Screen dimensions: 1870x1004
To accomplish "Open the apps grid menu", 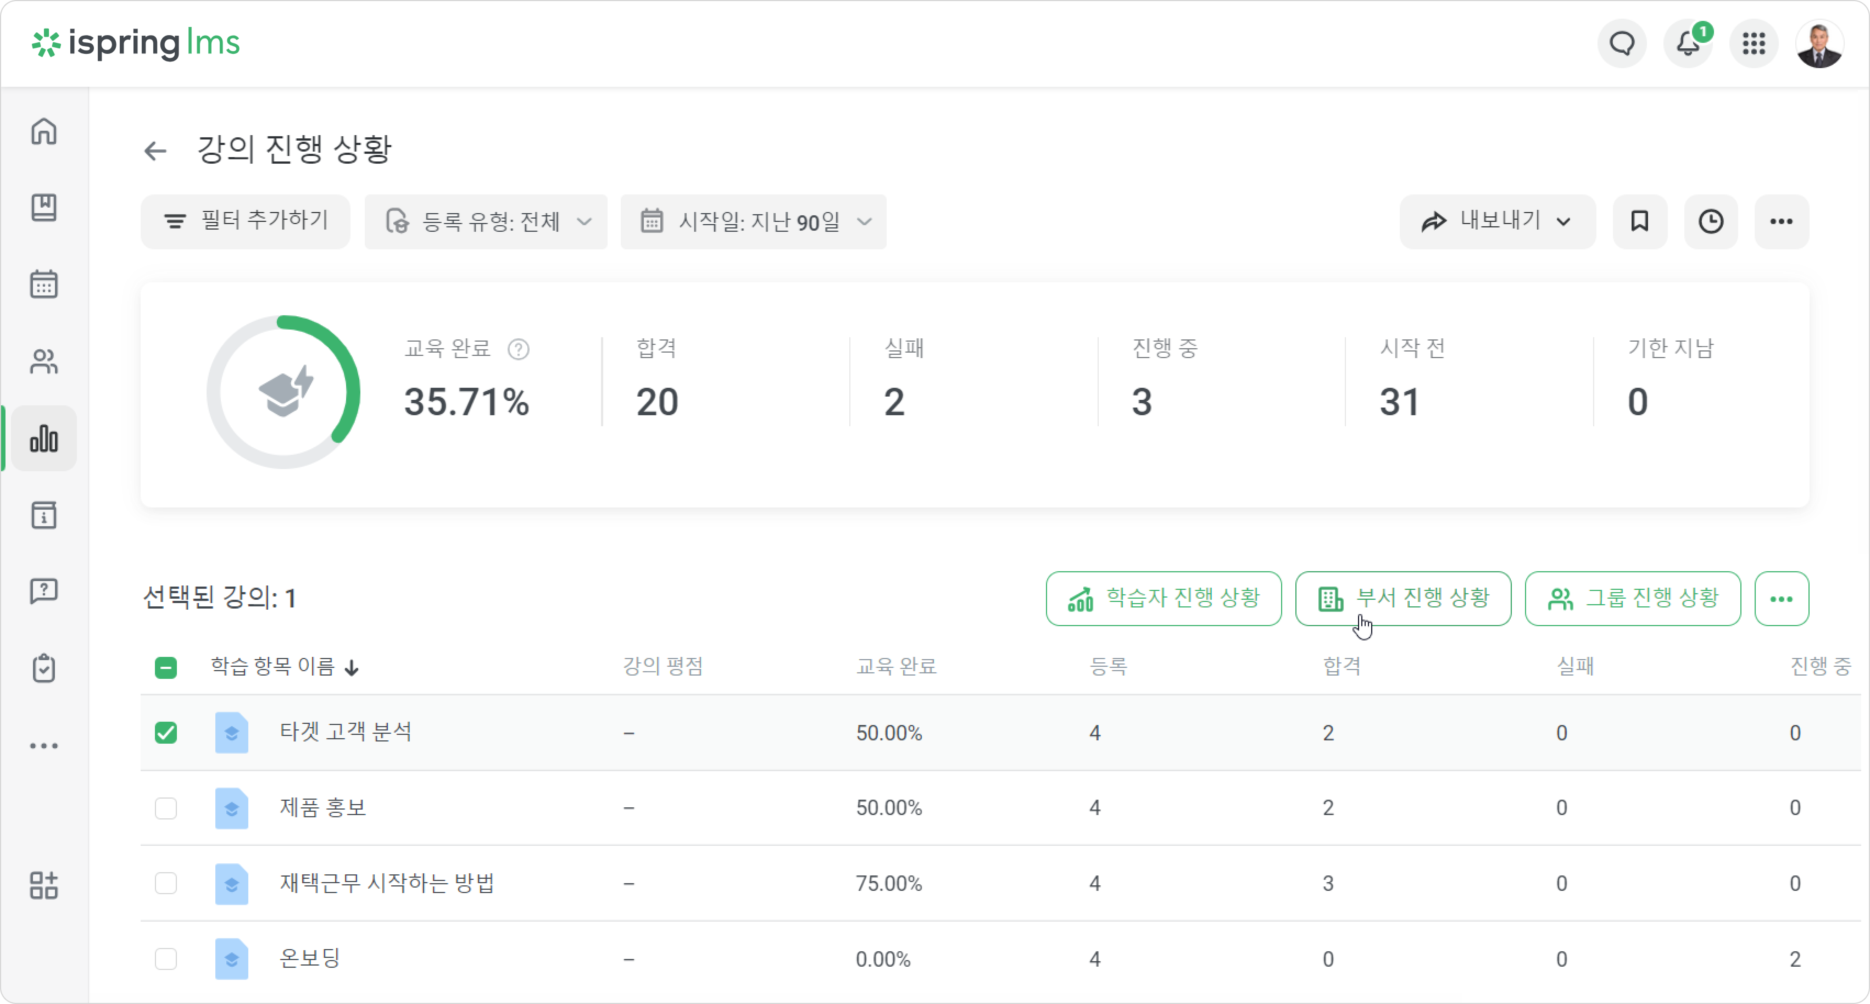I will click(1754, 44).
